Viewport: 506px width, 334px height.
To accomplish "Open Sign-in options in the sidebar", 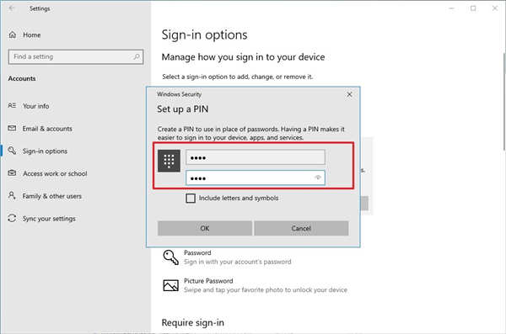I will coord(45,151).
